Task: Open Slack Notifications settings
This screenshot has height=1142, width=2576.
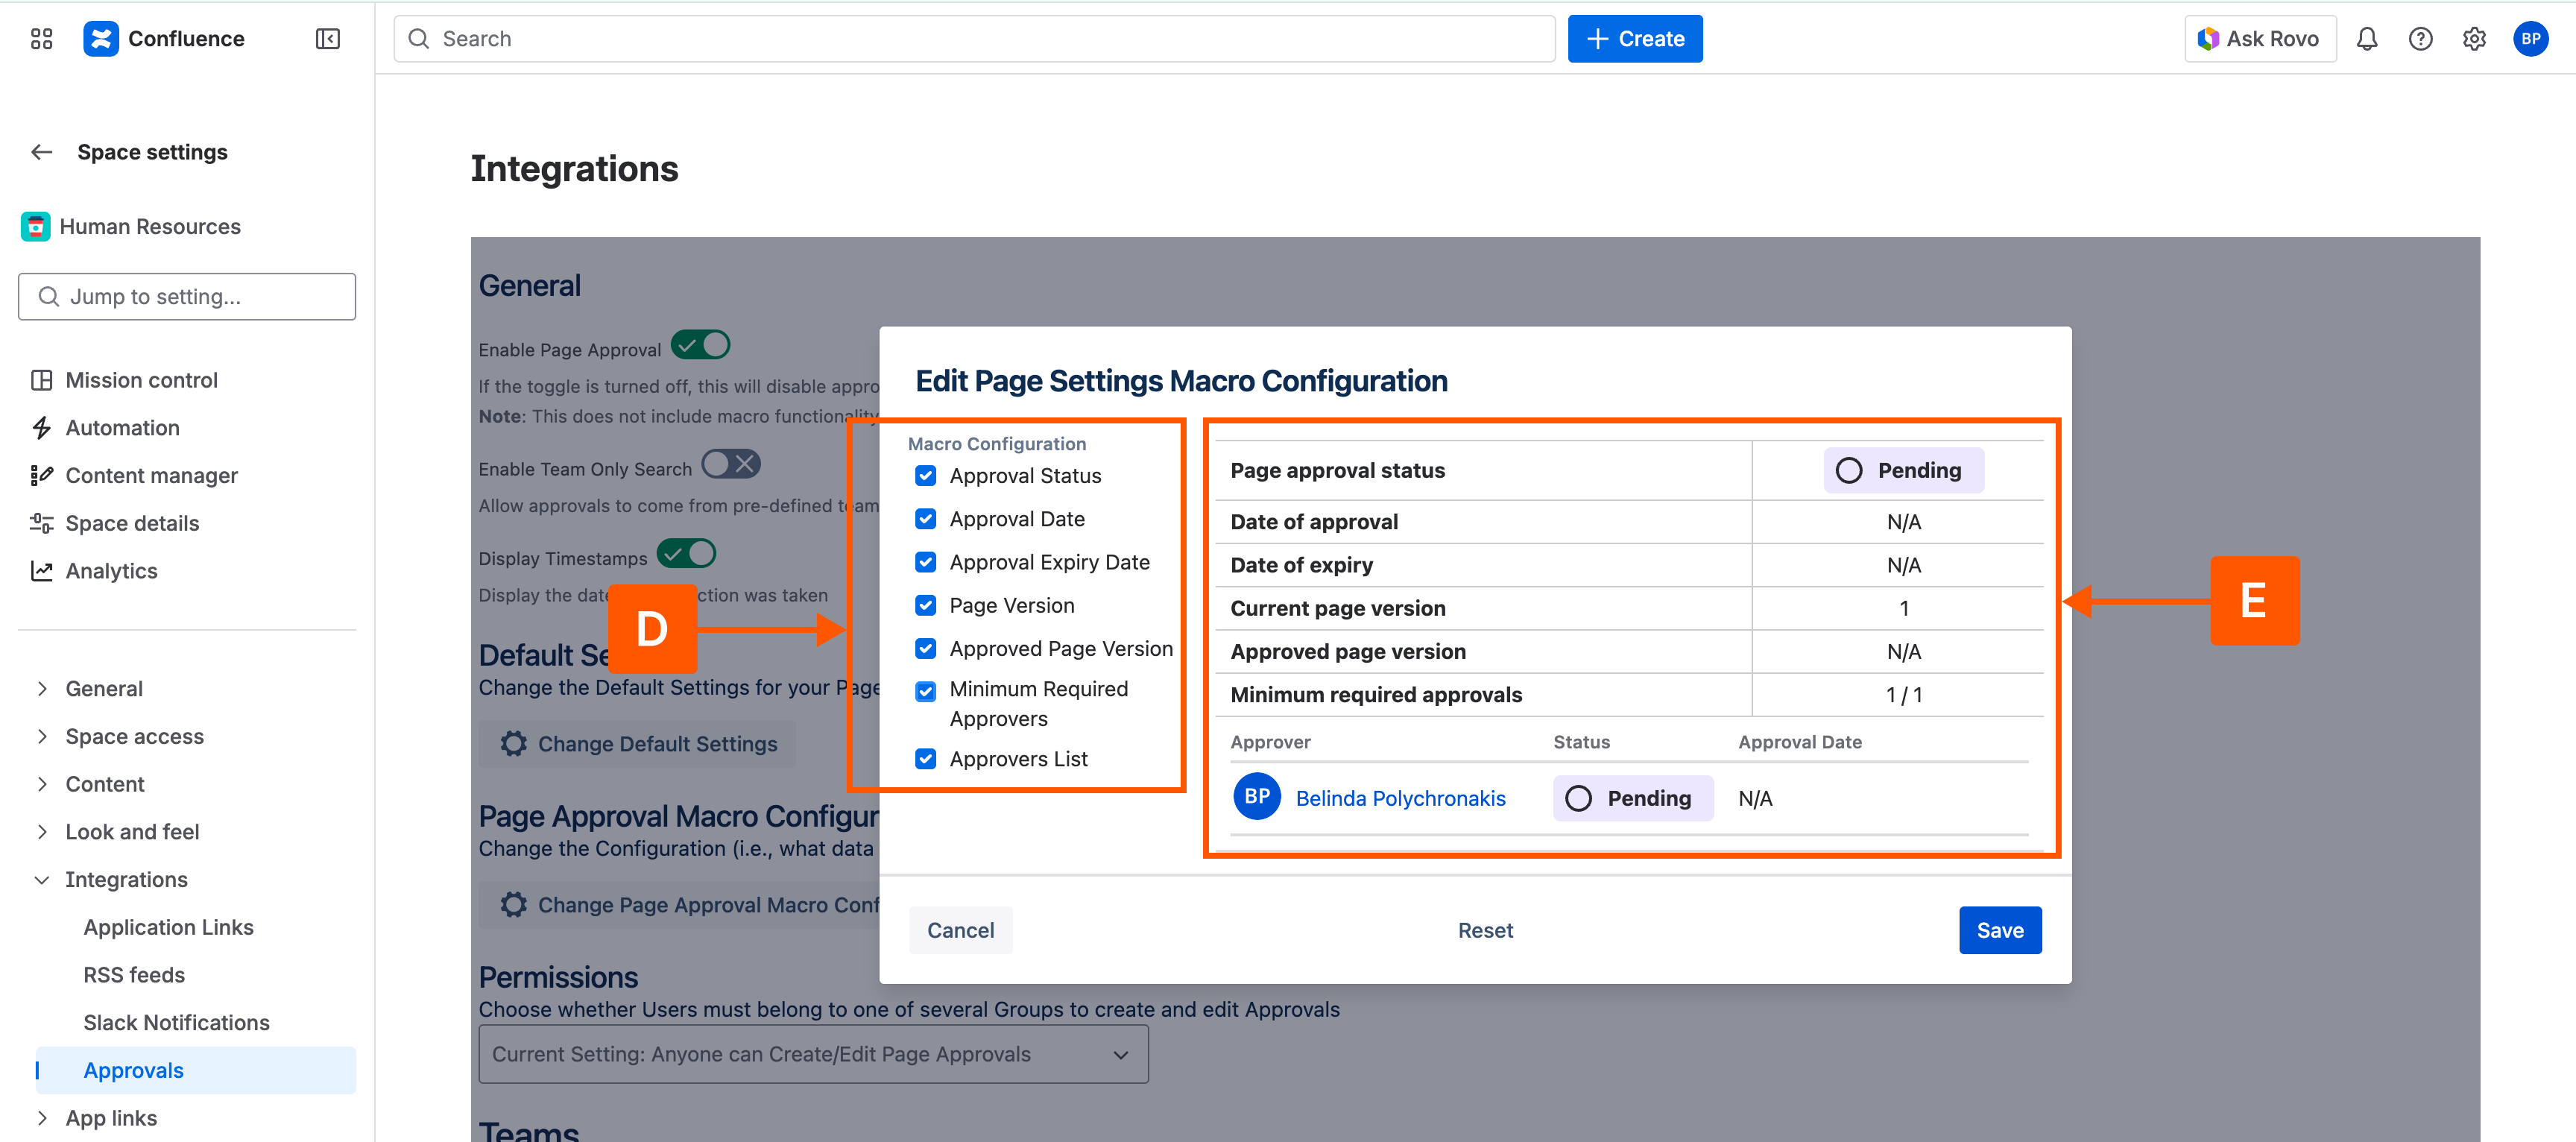Action: (176, 1023)
